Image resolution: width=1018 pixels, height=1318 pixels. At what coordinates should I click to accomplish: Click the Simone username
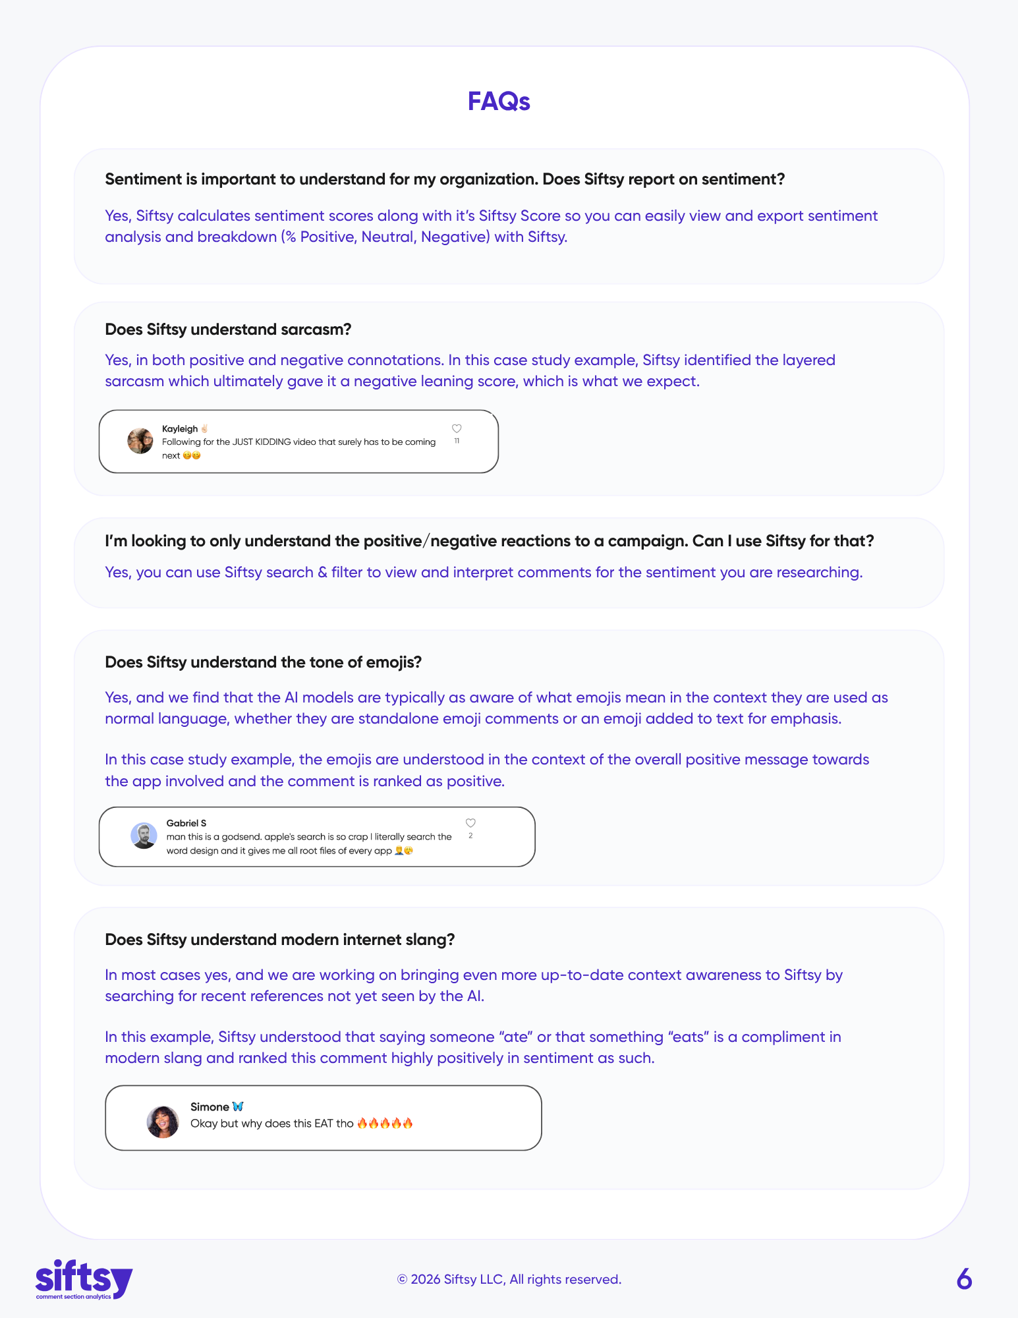click(210, 1106)
